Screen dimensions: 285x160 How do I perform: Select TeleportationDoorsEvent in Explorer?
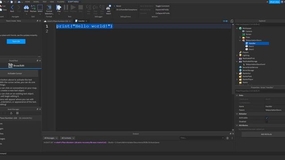point(255,64)
